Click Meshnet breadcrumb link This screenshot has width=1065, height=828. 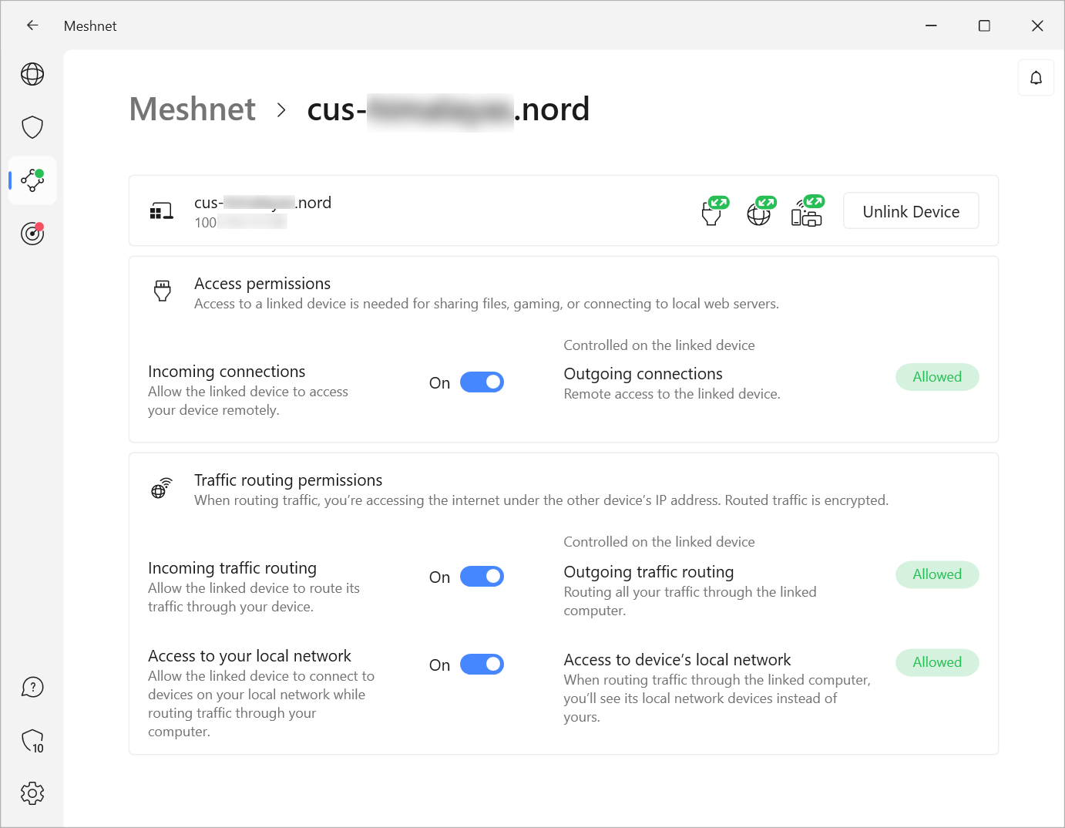193,109
